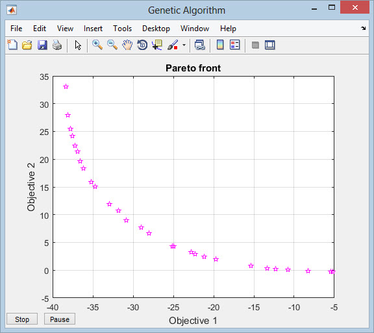The height and width of the screenshot is (333, 374).
Task: Open the Desktop menu
Action: click(156, 29)
